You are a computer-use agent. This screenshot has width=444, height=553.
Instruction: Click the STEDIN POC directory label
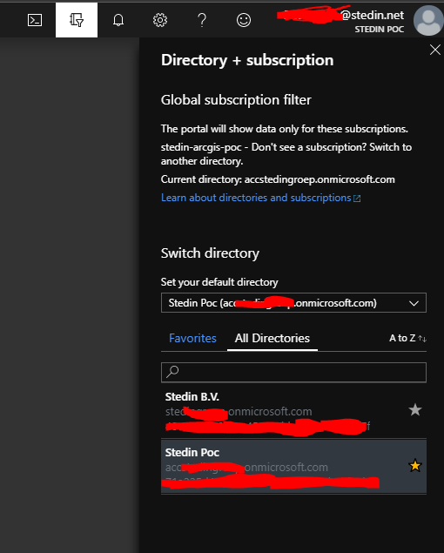click(x=379, y=30)
